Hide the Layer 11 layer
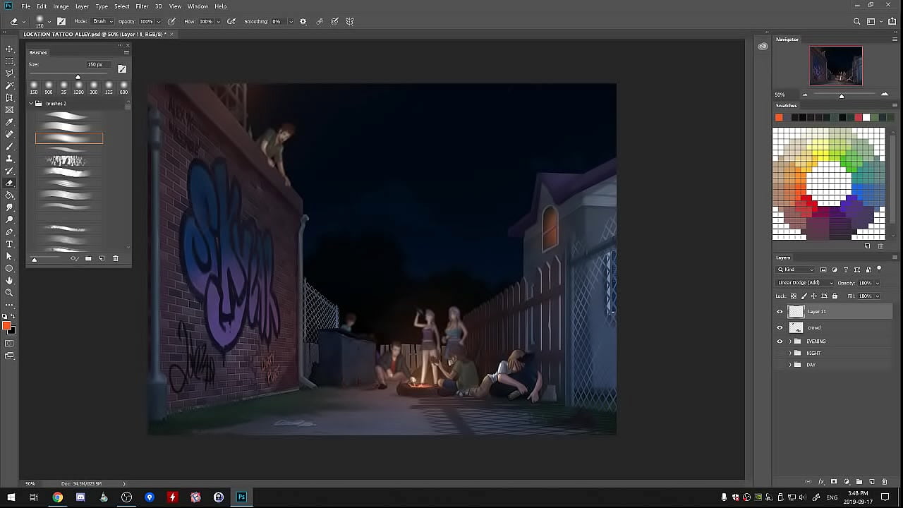 coord(780,311)
